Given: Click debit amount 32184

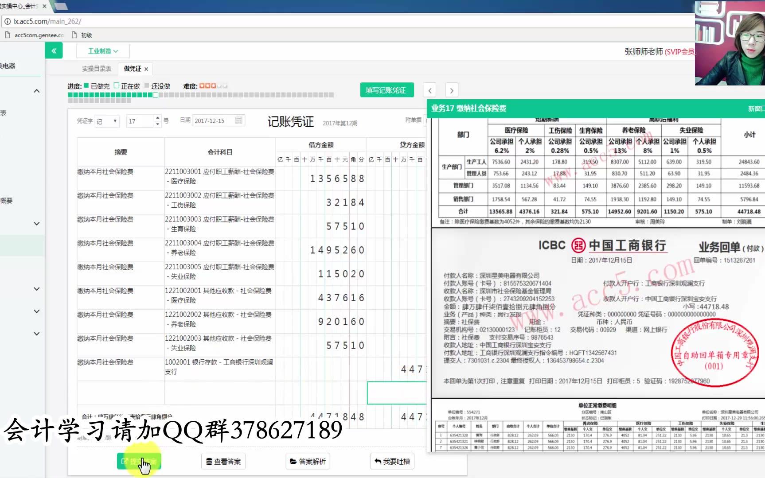Looking at the screenshot, I should pos(345,202).
